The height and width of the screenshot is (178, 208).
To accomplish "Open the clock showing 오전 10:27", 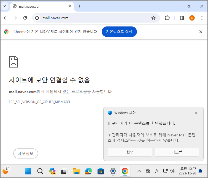I will [x=187, y=171].
